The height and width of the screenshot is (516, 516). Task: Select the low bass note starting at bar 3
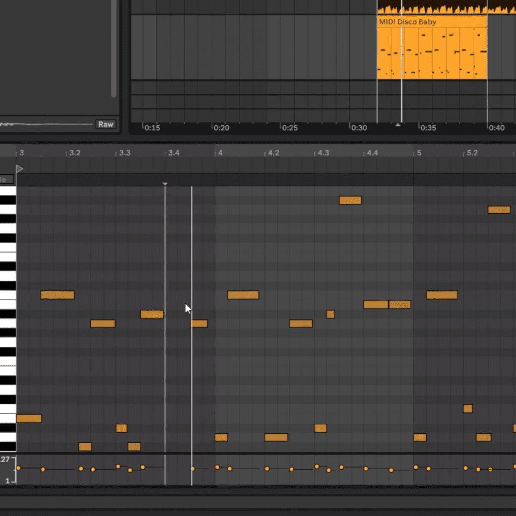[x=29, y=418]
